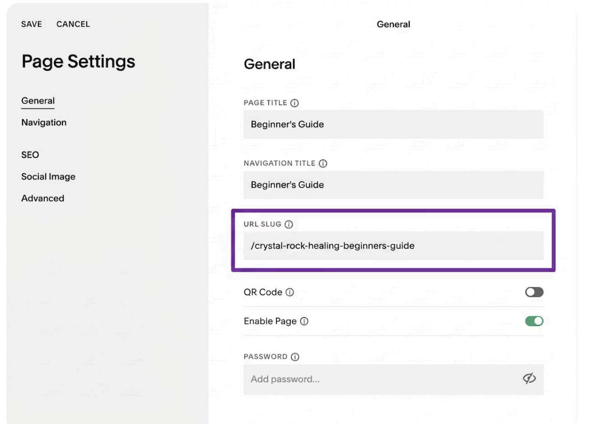Click the Page Title info icon

[295, 103]
